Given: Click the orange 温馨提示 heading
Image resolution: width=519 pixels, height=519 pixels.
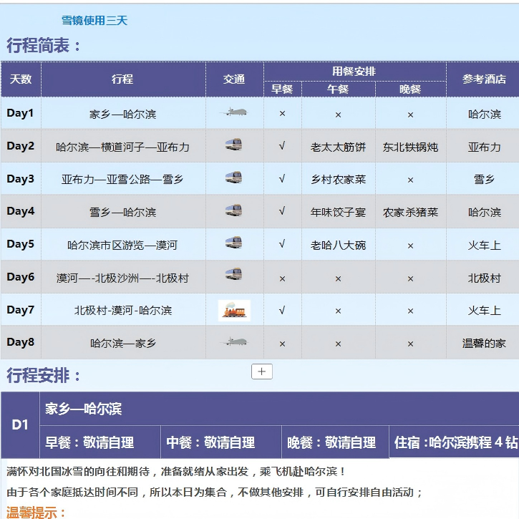Looking at the screenshot, I should (36, 513).
